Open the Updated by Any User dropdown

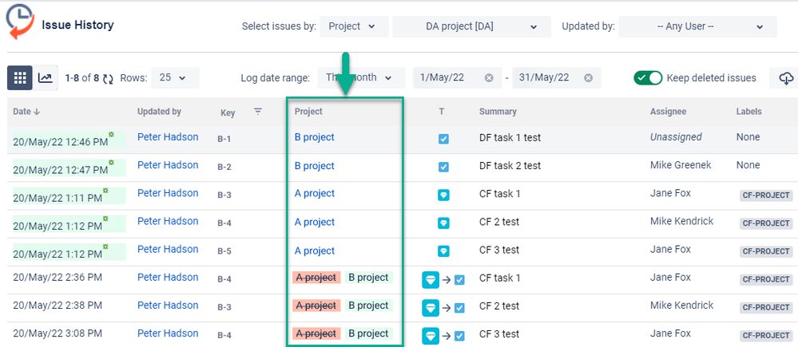697,26
